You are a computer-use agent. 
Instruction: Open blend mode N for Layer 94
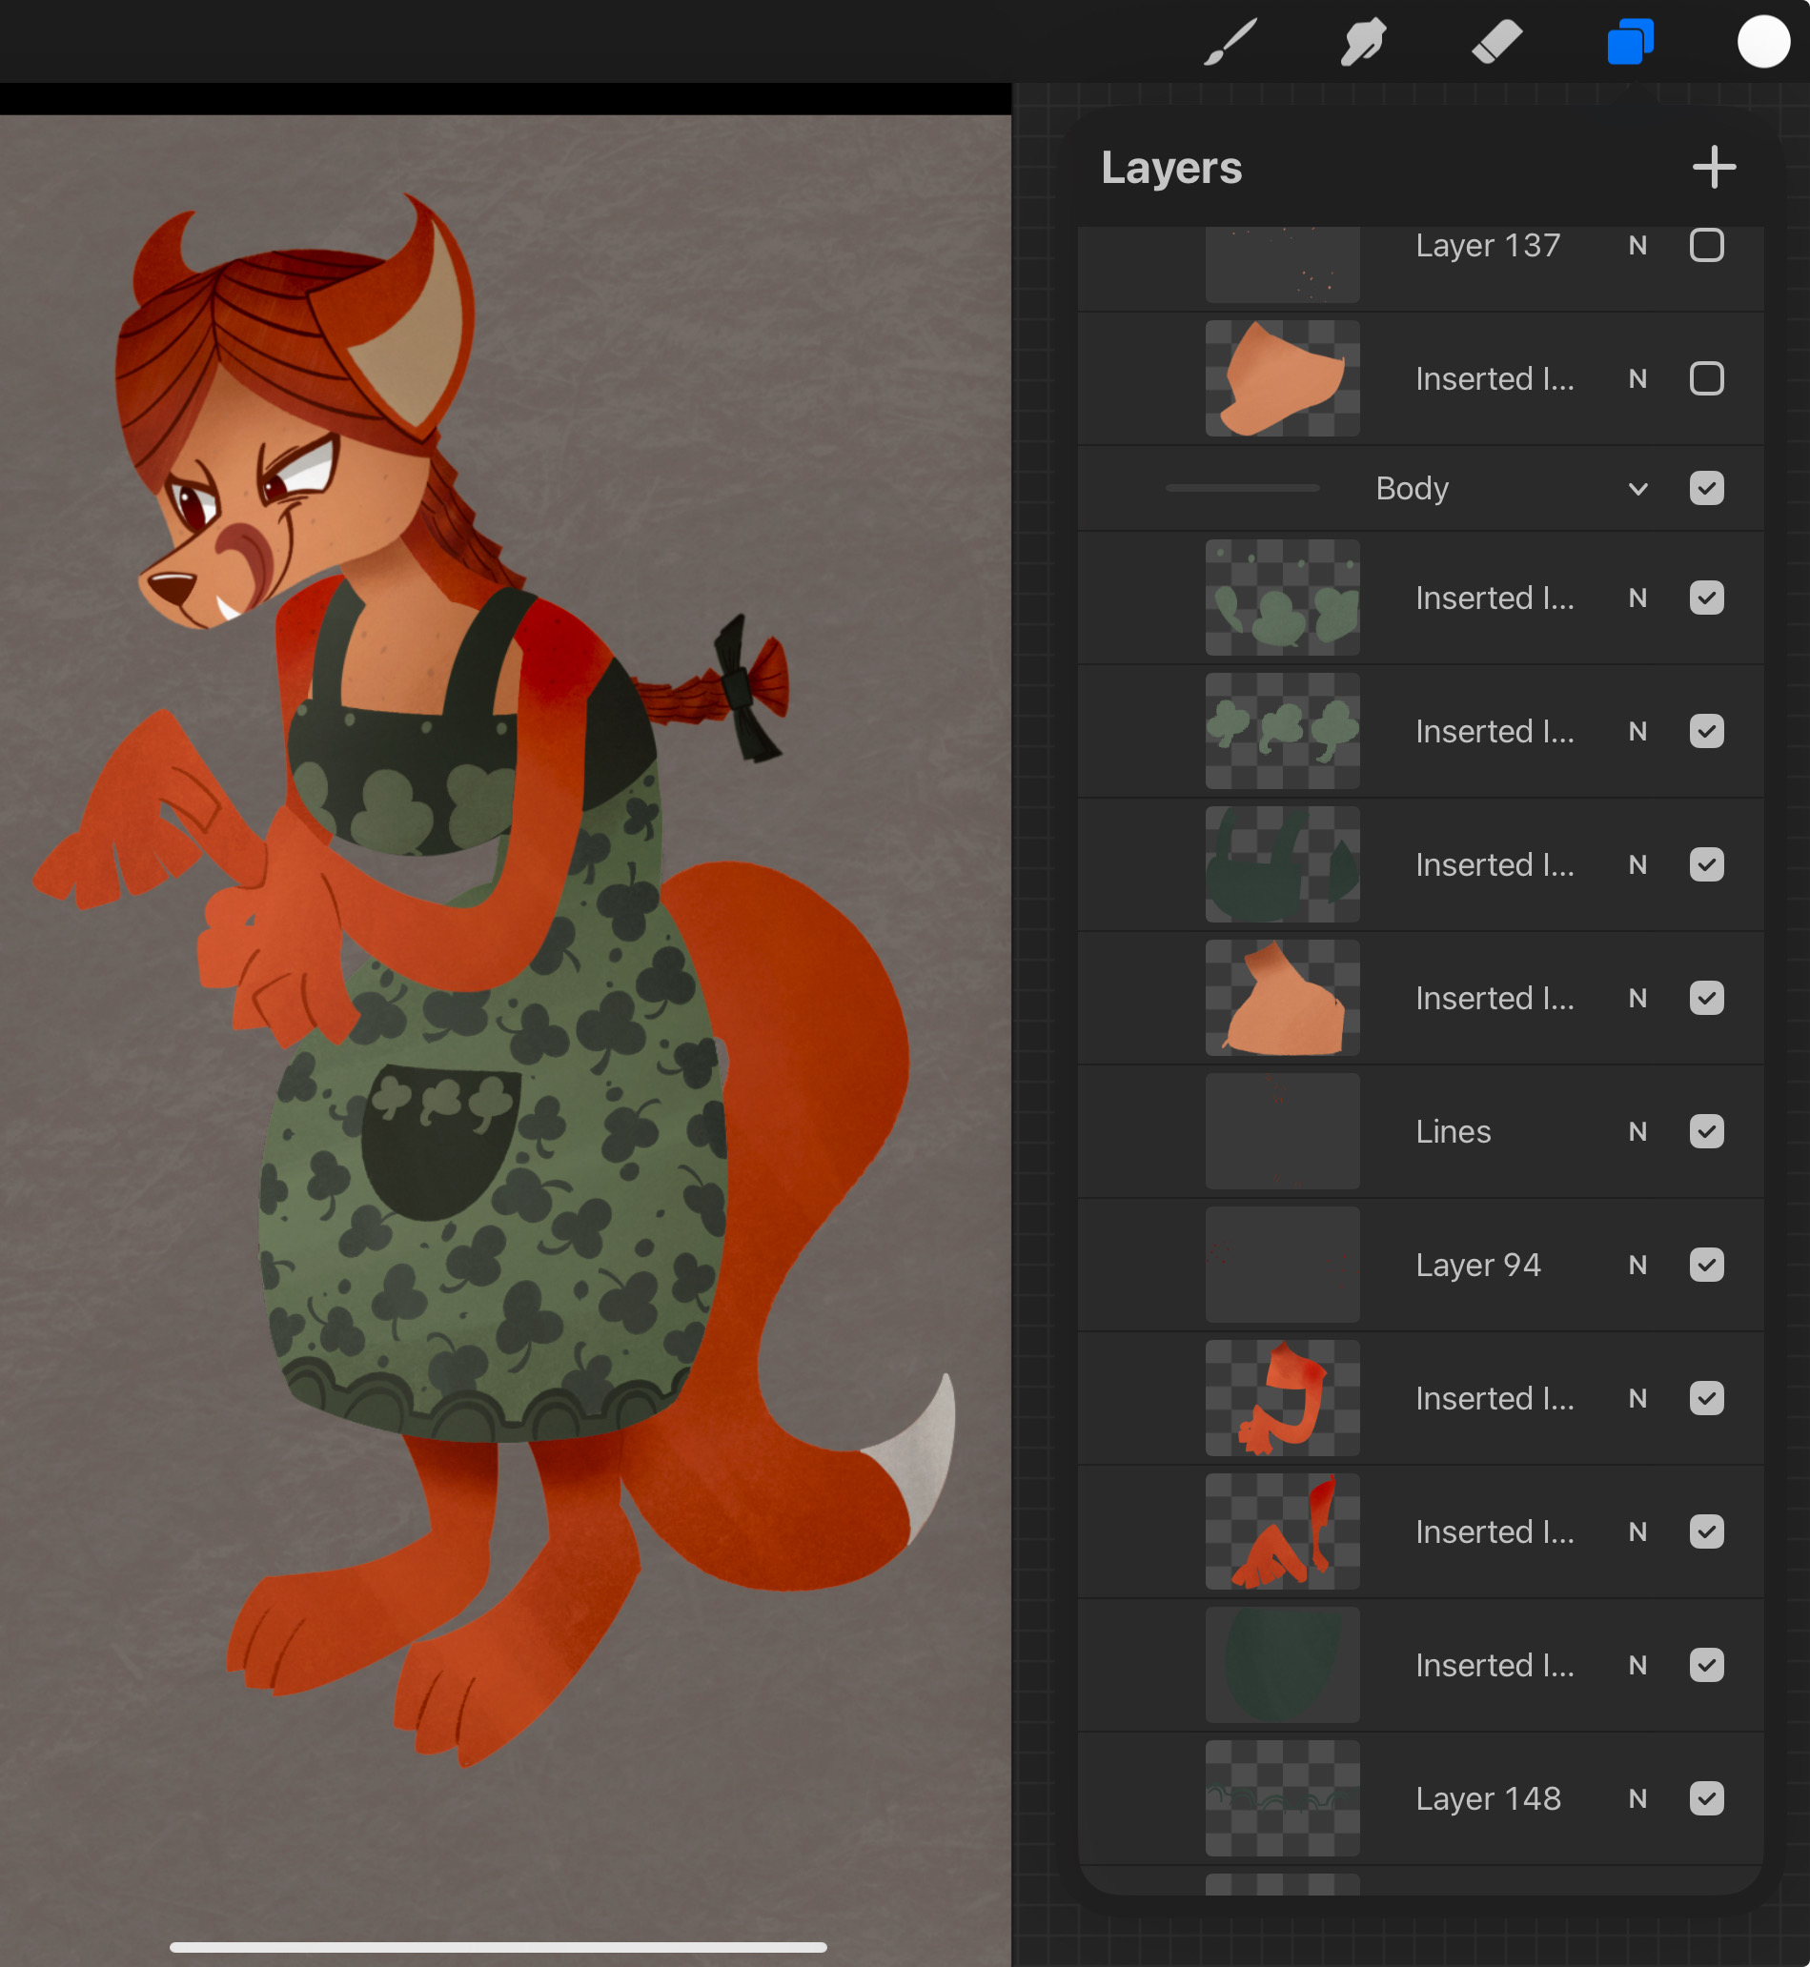[1637, 1265]
